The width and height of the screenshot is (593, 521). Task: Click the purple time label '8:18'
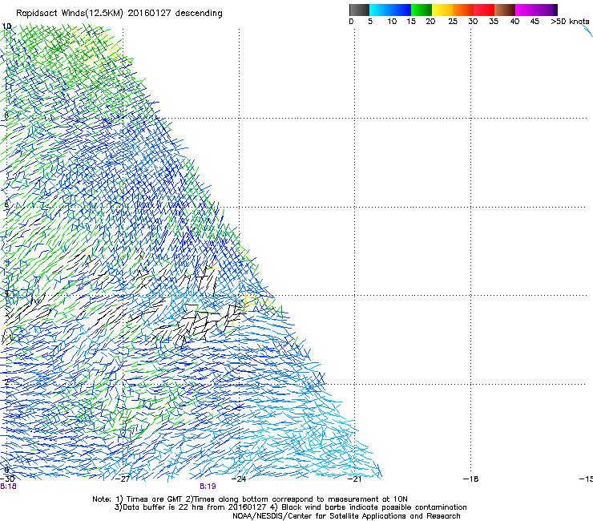[x=8, y=487]
